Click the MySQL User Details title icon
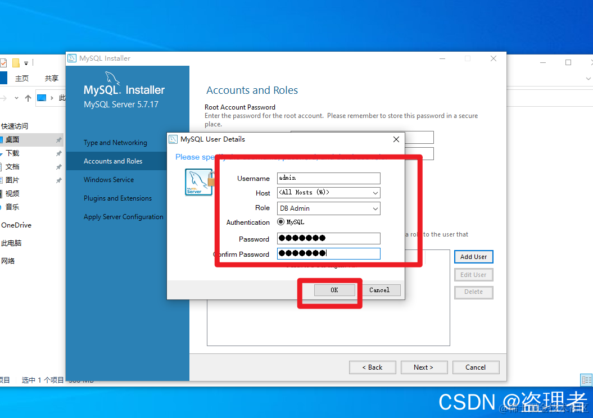The width and height of the screenshot is (593, 418). (173, 139)
